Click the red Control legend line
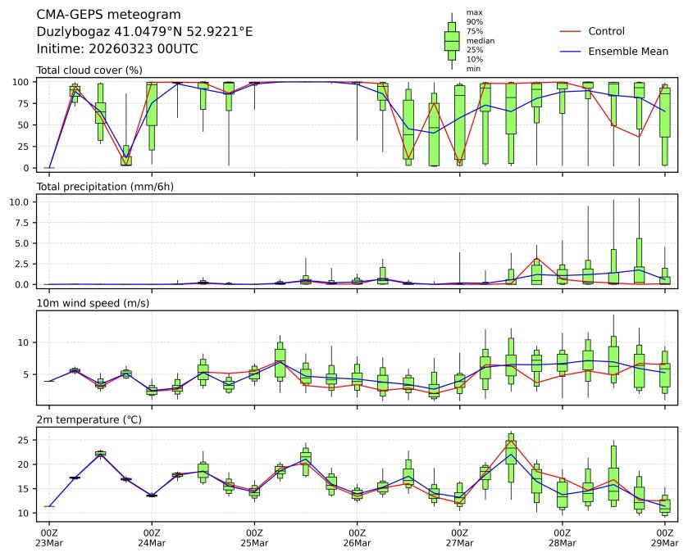The width and height of the screenshot is (688, 557). tap(570, 31)
